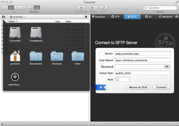The image size is (179, 126).
Task: Click the Password input field
Action: (x=140, y=67)
